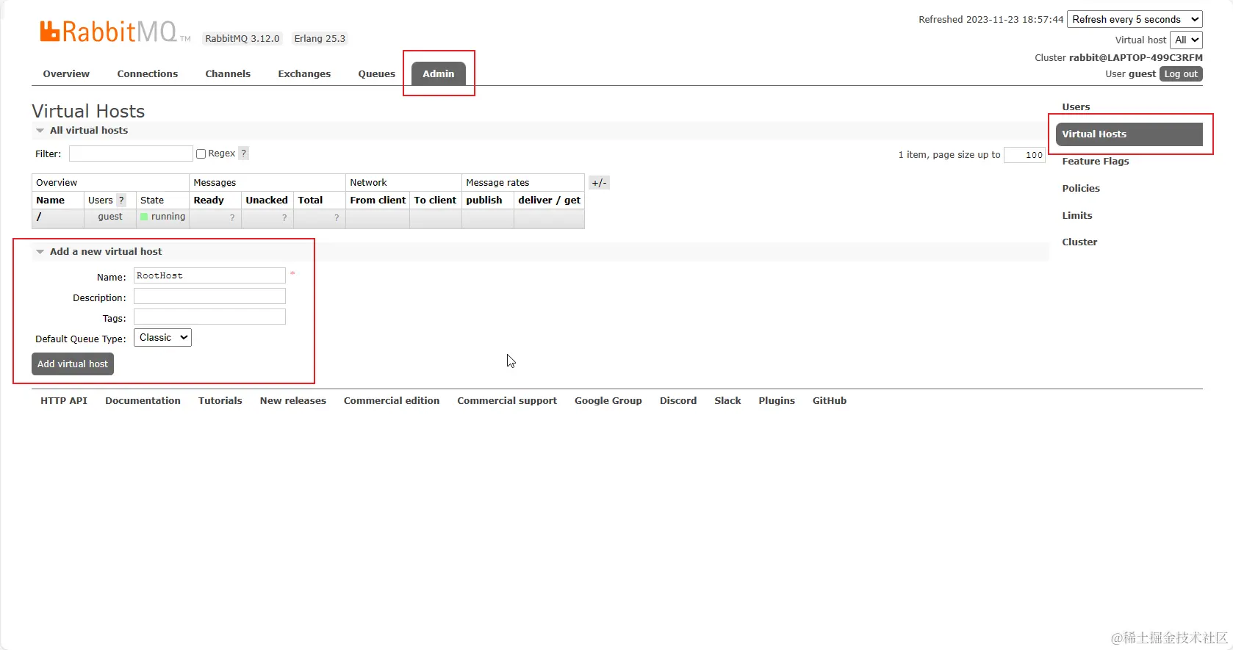Image resolution: width=1233 pixels, height=650 pixels.
Task: Click the Tags input field
Action: (209, 317)
